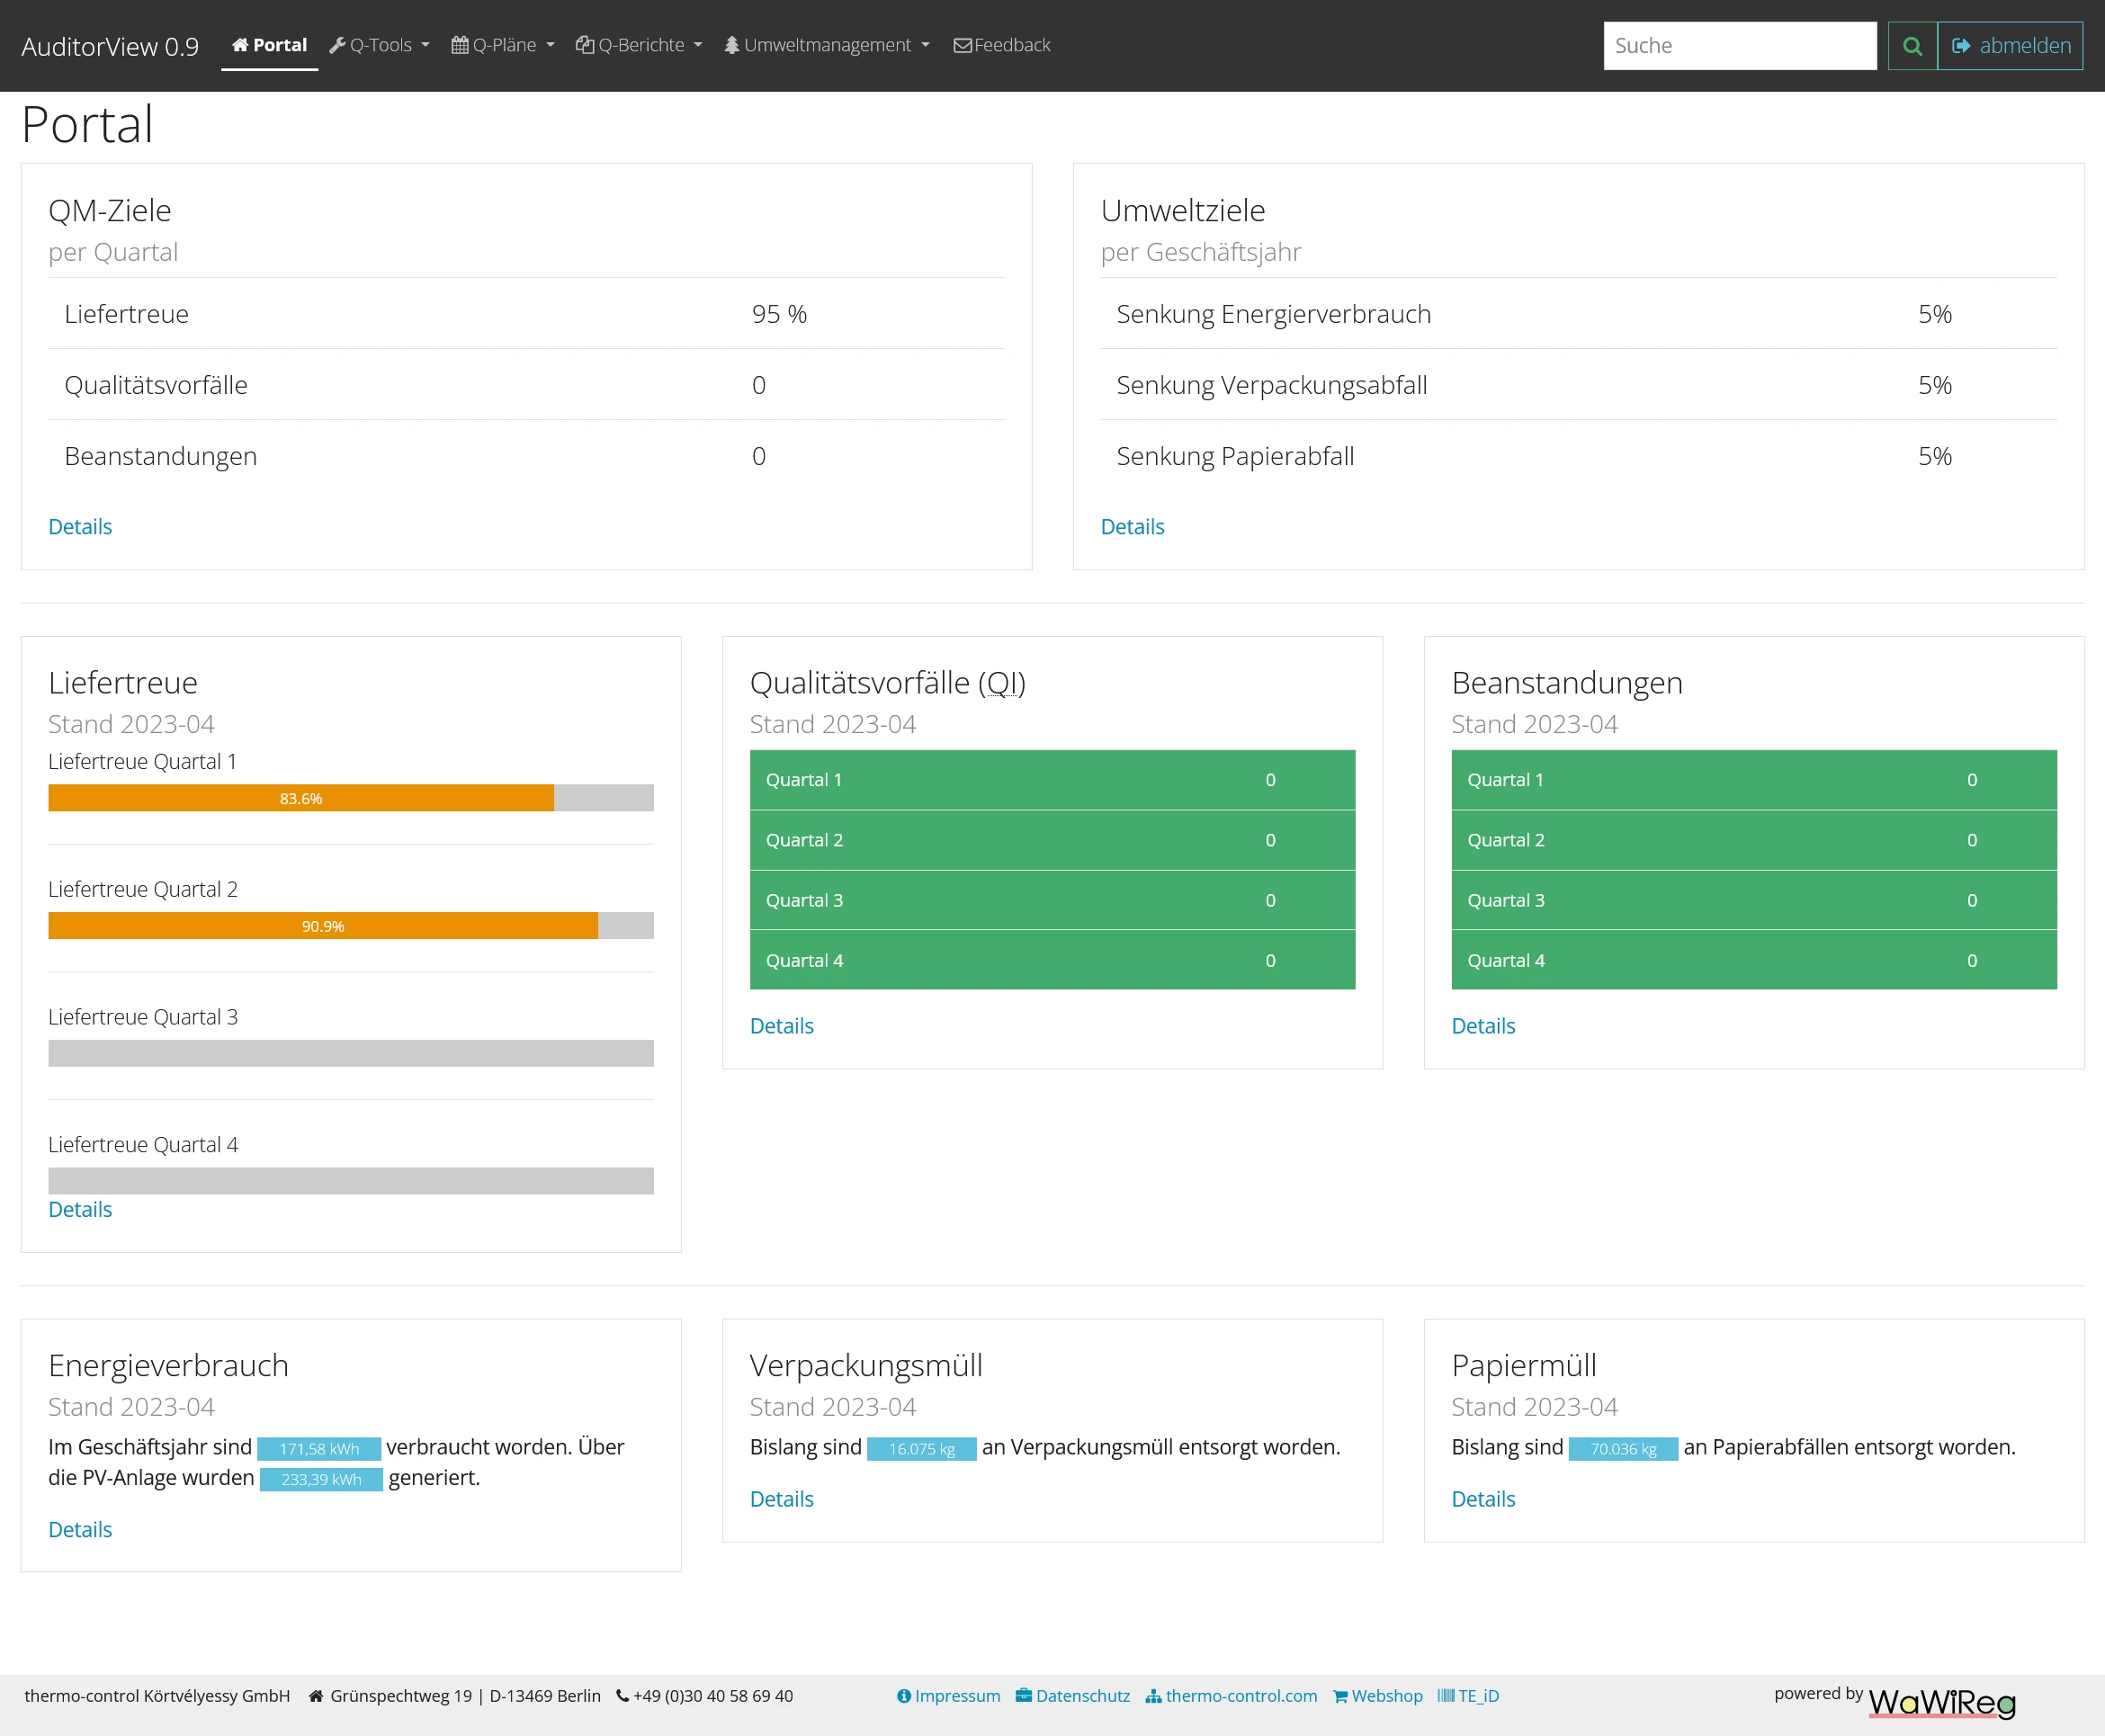Viewport: 2105px width, 1736px height.
Task: Click the 16.075 kg Verpackungsmüll badge
Action: (x=921, y=1449)
